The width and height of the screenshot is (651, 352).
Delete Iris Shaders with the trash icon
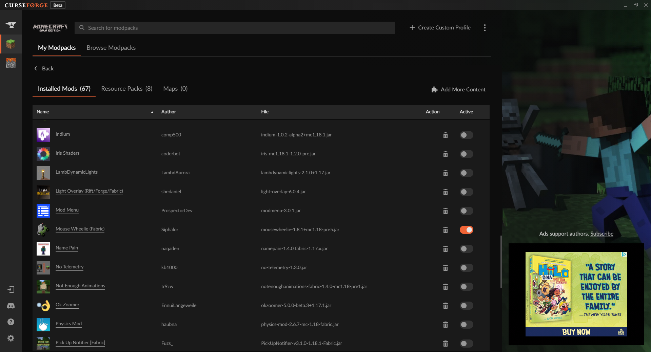446,154
